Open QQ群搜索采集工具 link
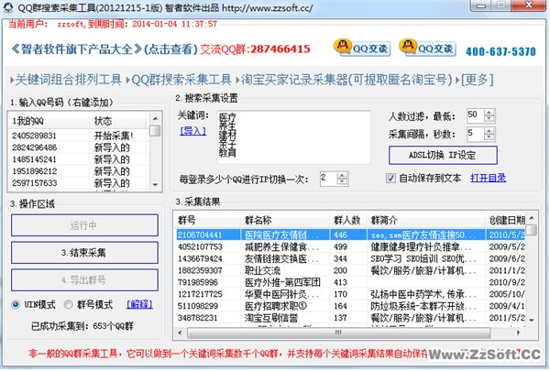This screenshot has width=550, height=371. coord(181,80)
